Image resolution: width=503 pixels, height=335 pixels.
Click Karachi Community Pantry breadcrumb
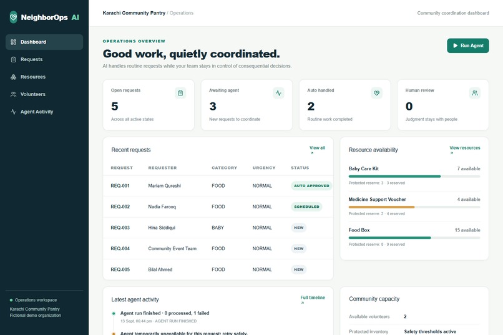[x=134, y=13]
